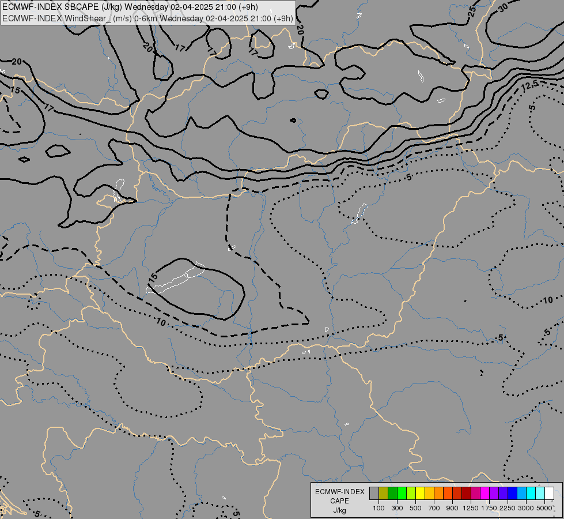Click the legend value 1750
The width and height of the screenshot is (564, 519).
coord(489,508)
